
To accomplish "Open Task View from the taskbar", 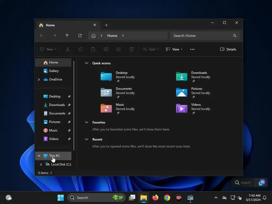I will 132,198.
